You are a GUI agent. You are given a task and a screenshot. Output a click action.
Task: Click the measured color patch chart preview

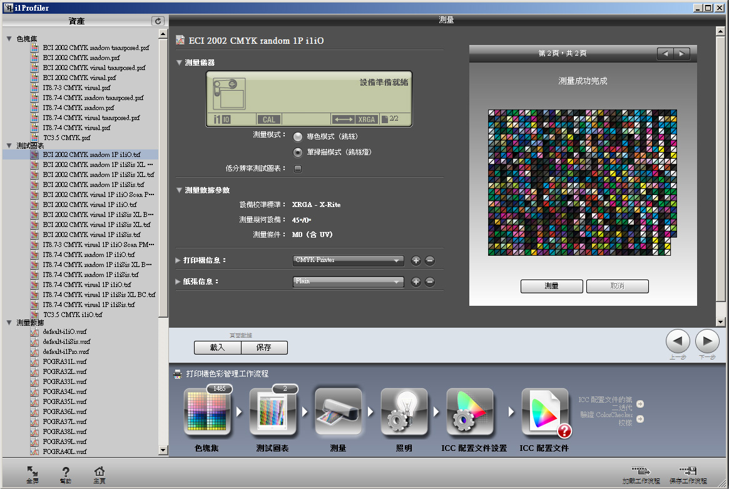pos(579,183)
